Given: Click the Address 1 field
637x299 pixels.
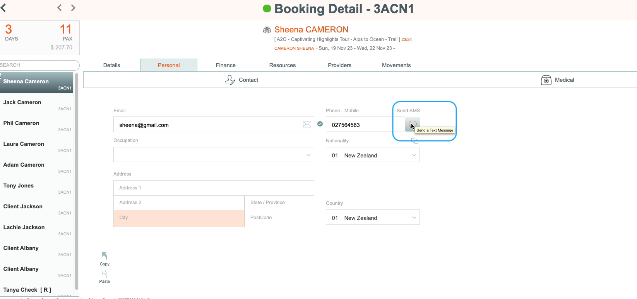Looking at the screenshot, I should [214, 188].
